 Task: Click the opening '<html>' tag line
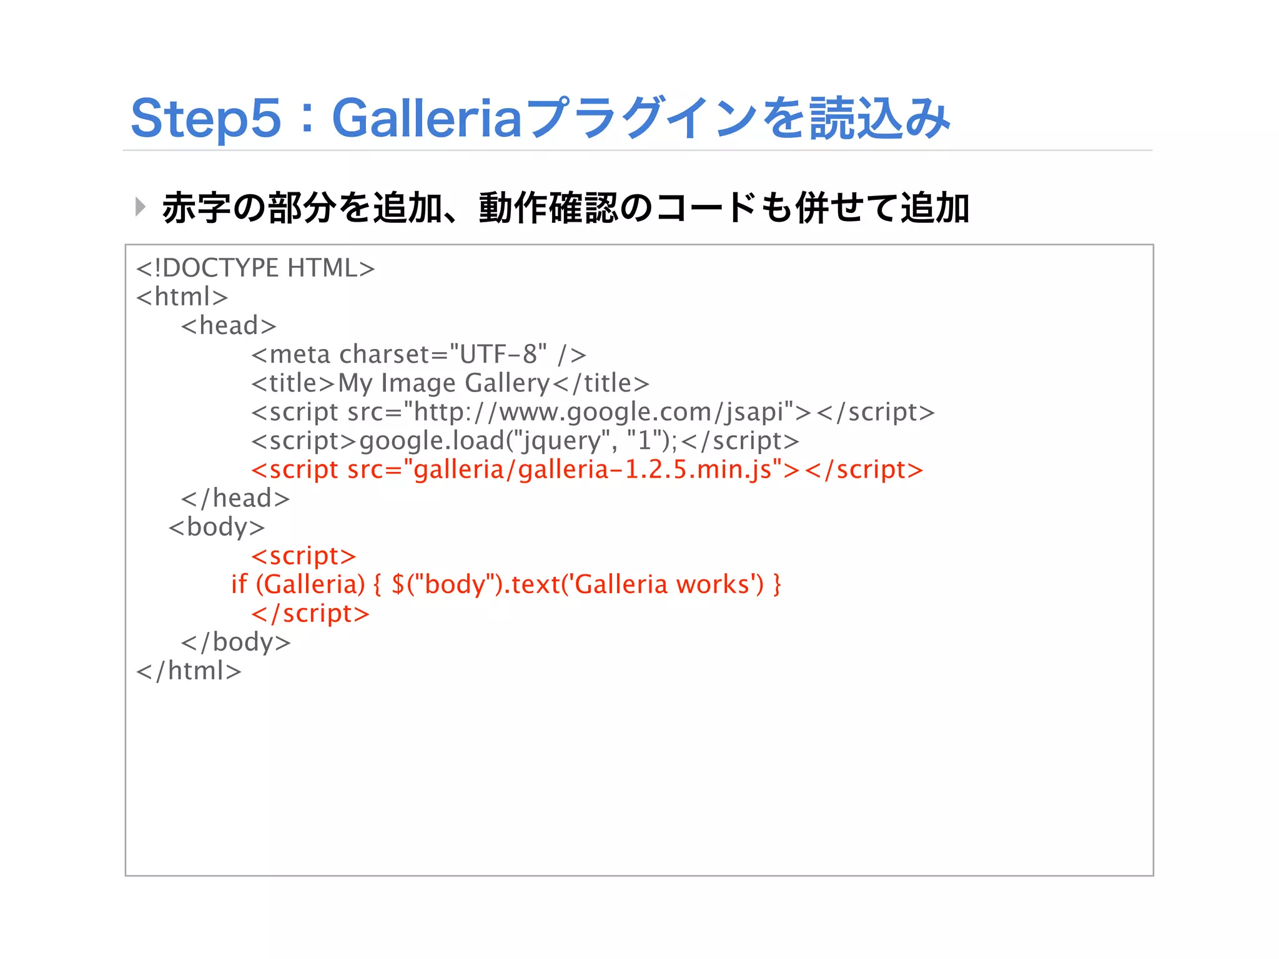[182, 297]
